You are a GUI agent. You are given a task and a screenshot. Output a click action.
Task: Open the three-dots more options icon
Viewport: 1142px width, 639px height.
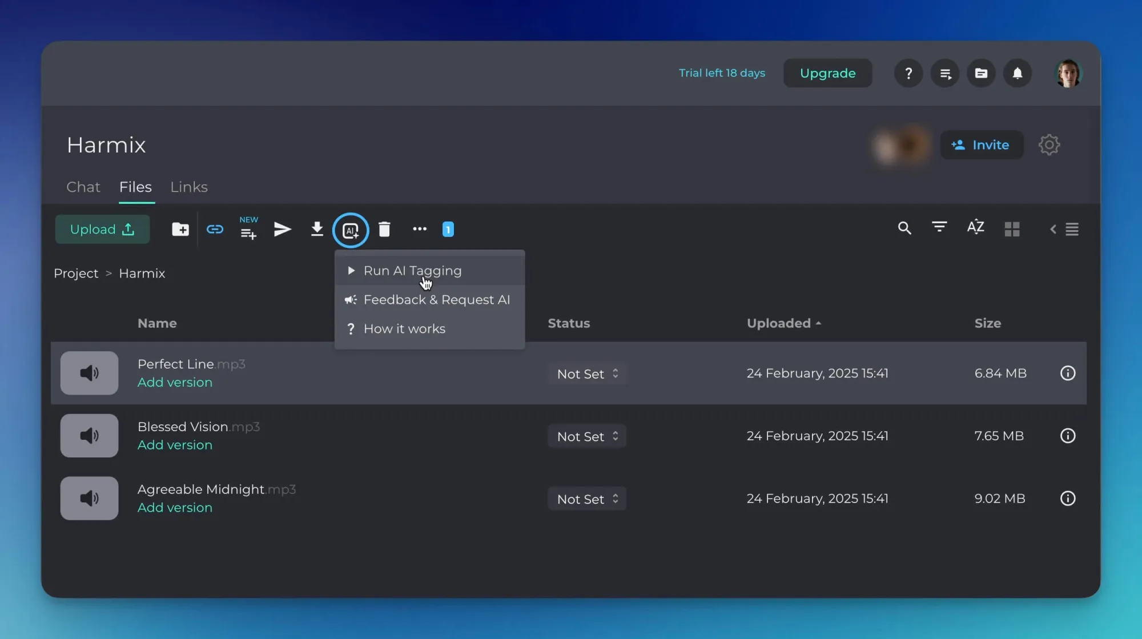coord(420,229)
